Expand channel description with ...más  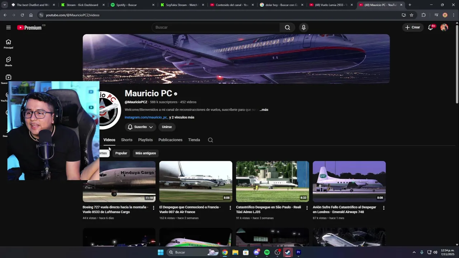pyautogui.click(x=264, y=110)
